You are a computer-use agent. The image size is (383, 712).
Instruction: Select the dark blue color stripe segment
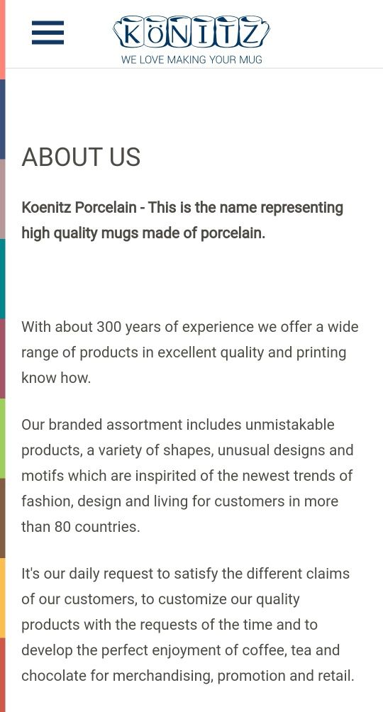(x=2, y=119)
